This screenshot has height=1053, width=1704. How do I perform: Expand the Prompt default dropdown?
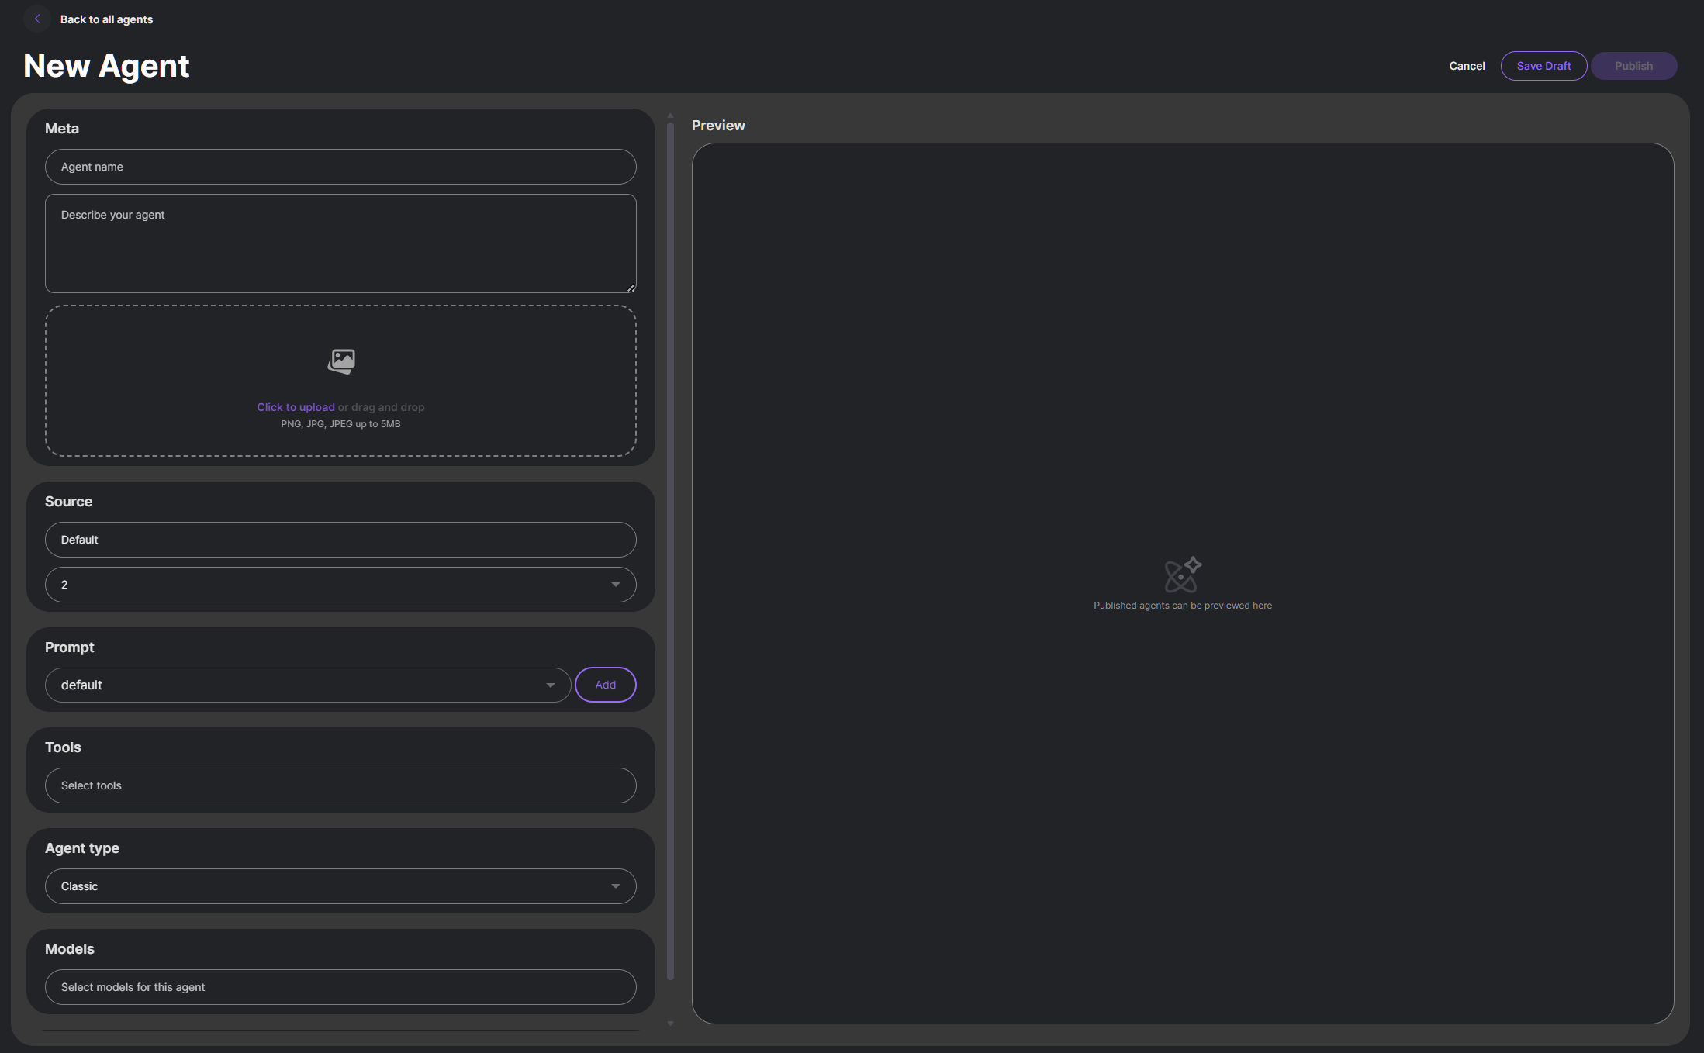coord(308,685)
